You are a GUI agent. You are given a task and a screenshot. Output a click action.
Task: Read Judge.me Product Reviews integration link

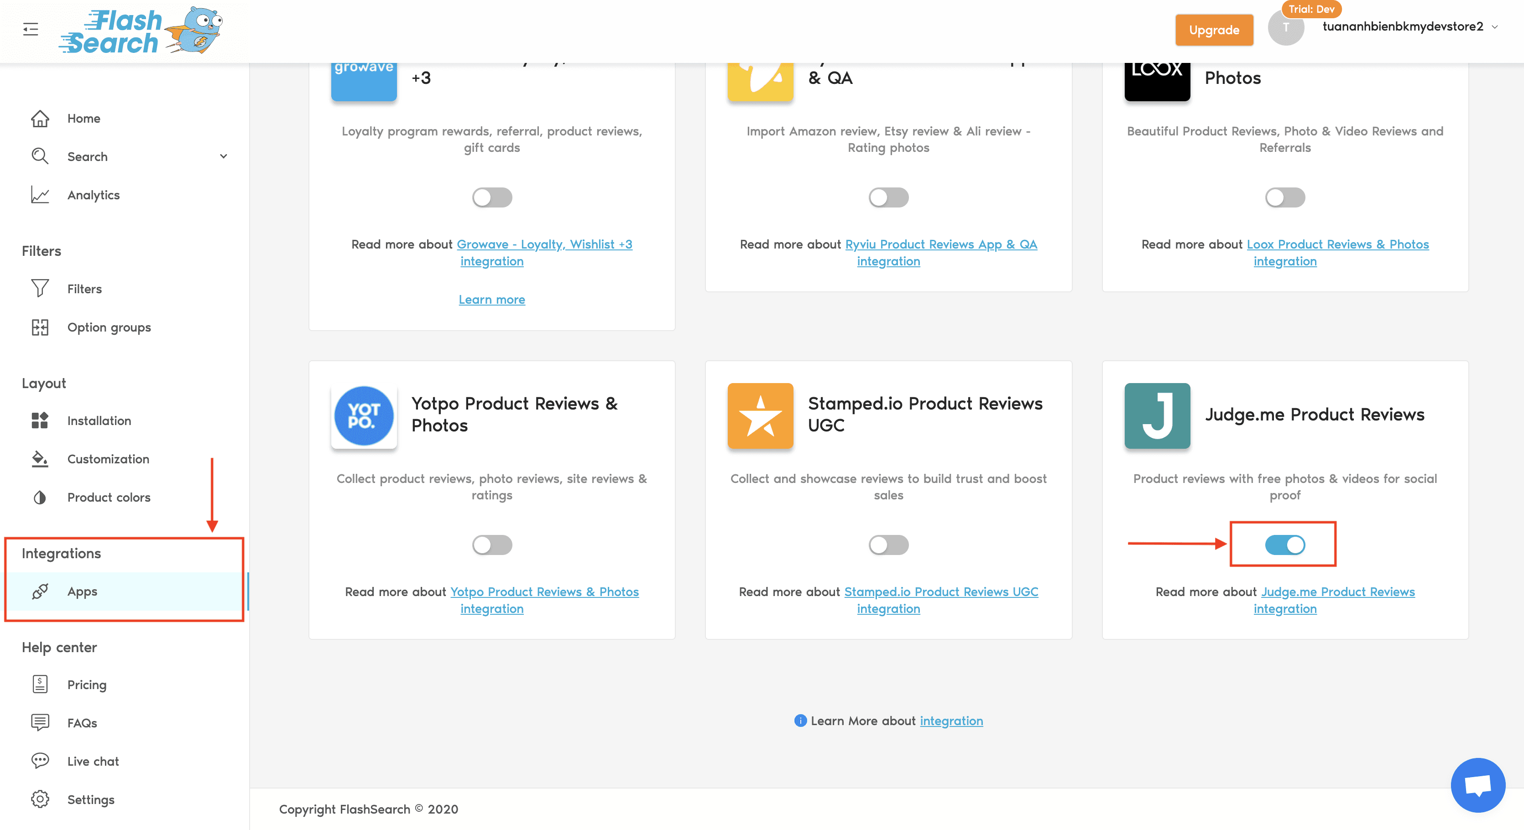coord(1336,600)
